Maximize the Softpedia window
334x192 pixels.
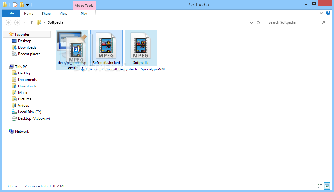click(x=314, y=4)
